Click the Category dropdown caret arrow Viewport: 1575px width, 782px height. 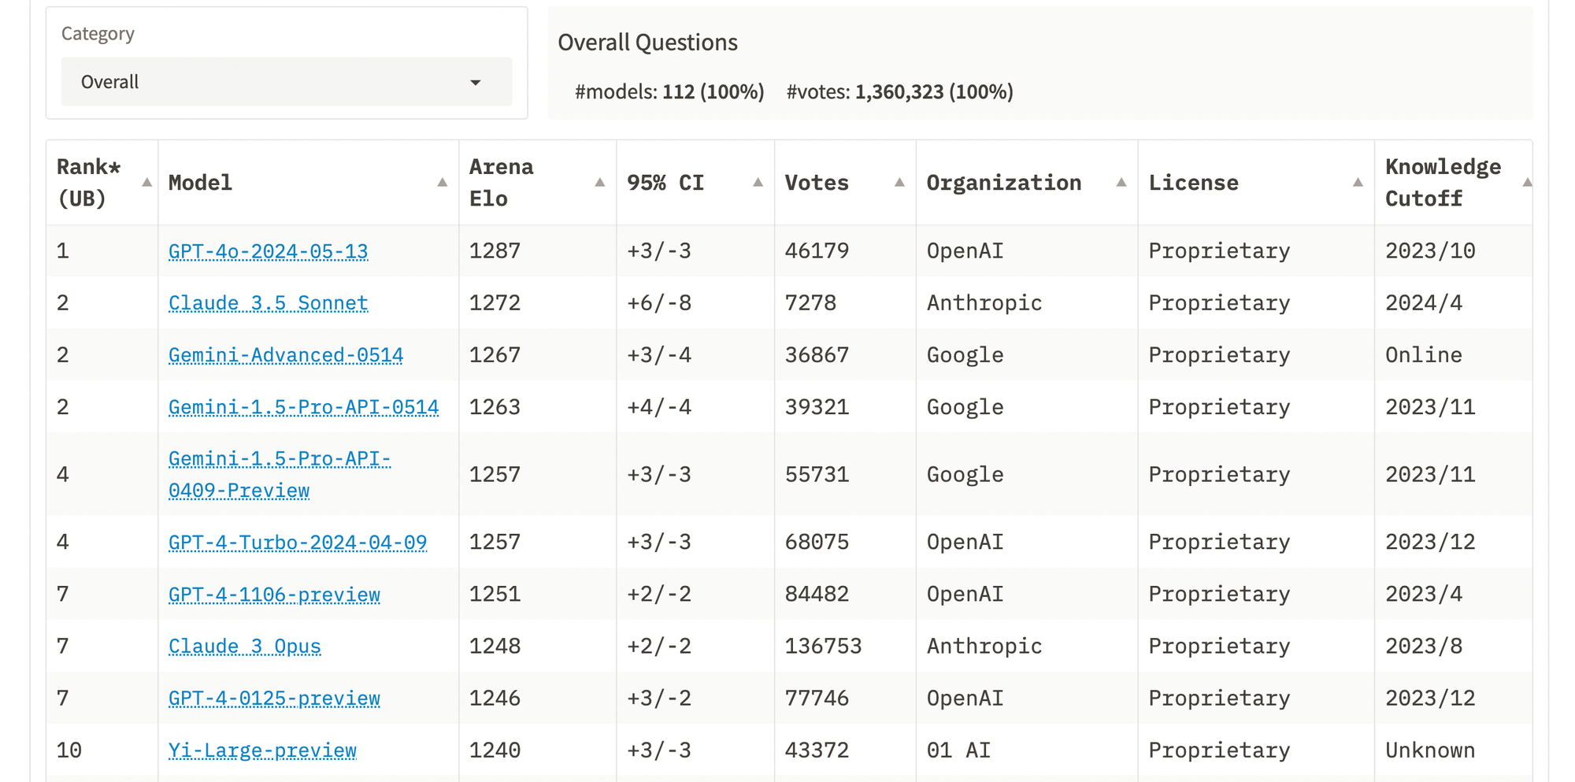tap(476, 83)
